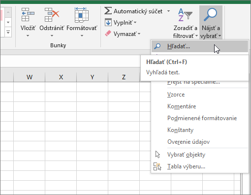Image resolution: width=251 pixels, height=195 pixels.
Task: Select Overenie údajov menu entry
Action: pyautogui.click(x=200, y=142)
